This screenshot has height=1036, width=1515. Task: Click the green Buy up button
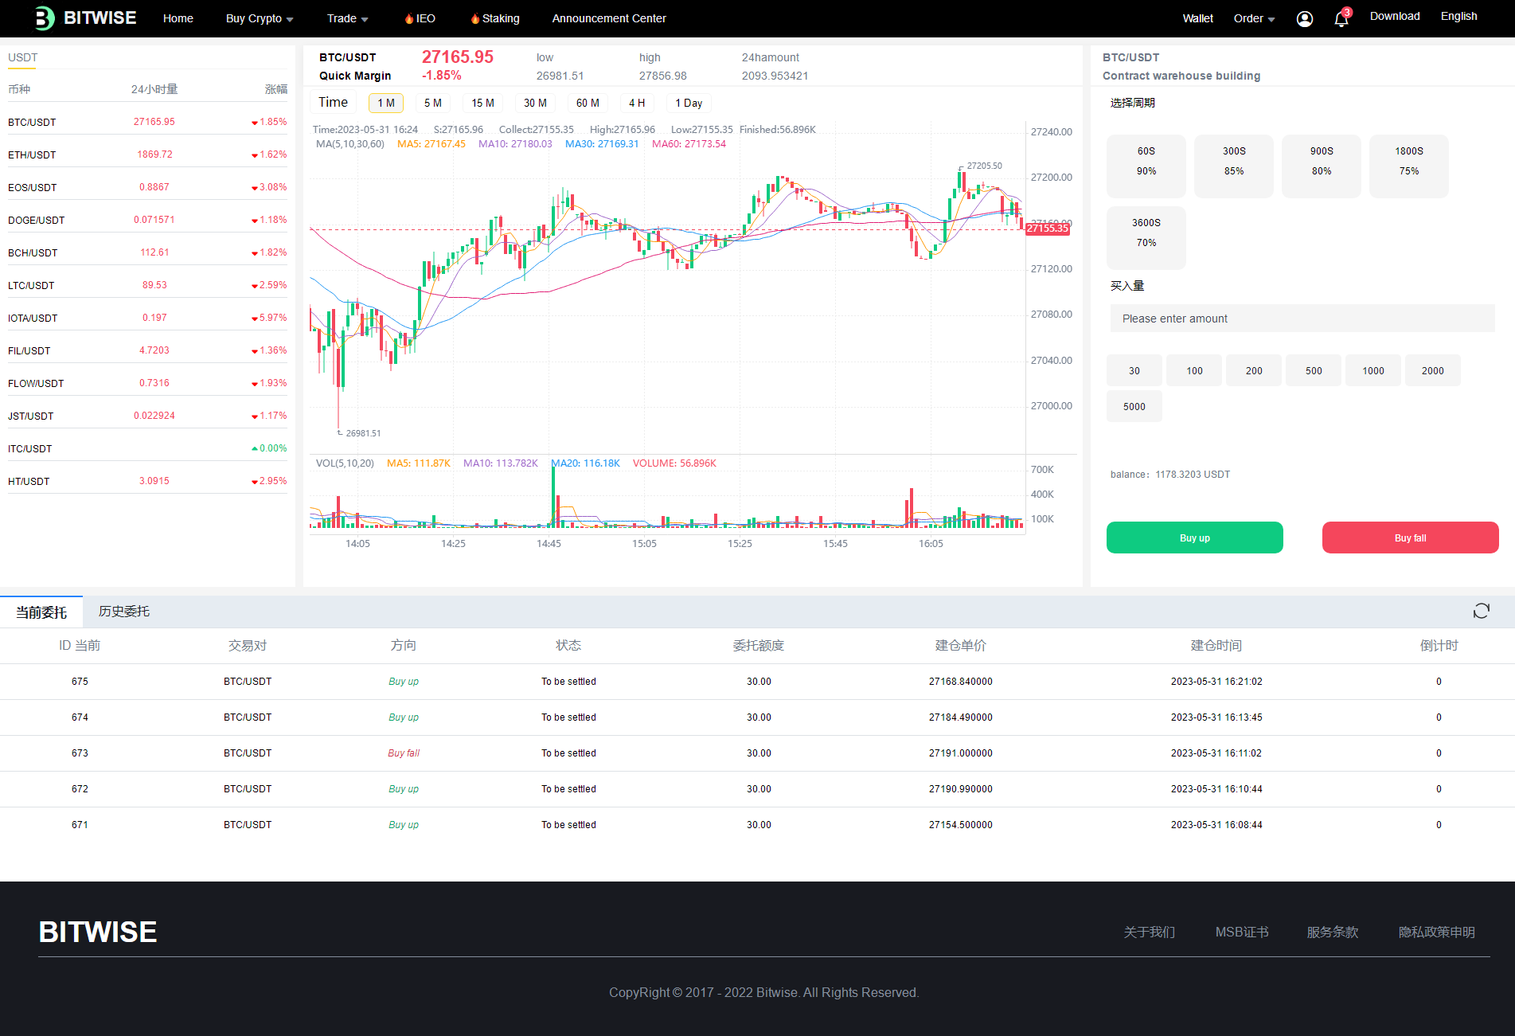pyautogui.click(x=1195, y=538)
